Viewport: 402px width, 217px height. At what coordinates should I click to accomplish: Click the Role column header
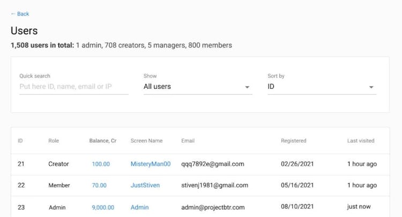click(x=54, y=141)
